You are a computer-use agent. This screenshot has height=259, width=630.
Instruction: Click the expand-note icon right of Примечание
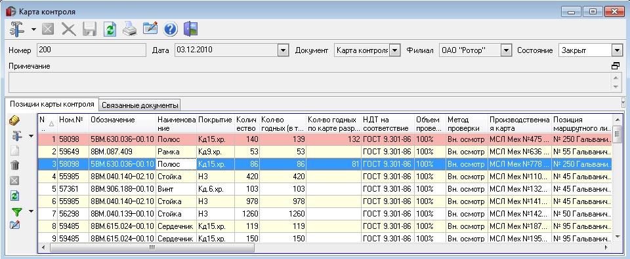[615, 66]
